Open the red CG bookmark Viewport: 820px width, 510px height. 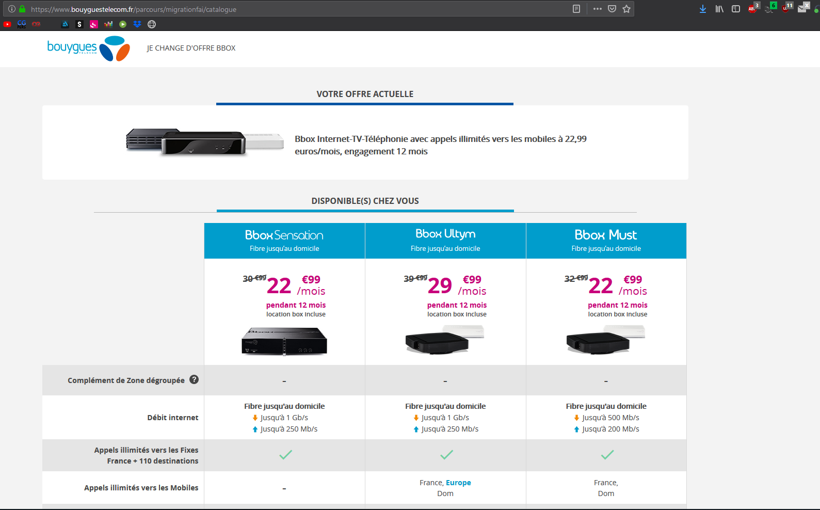click(36, 24)
